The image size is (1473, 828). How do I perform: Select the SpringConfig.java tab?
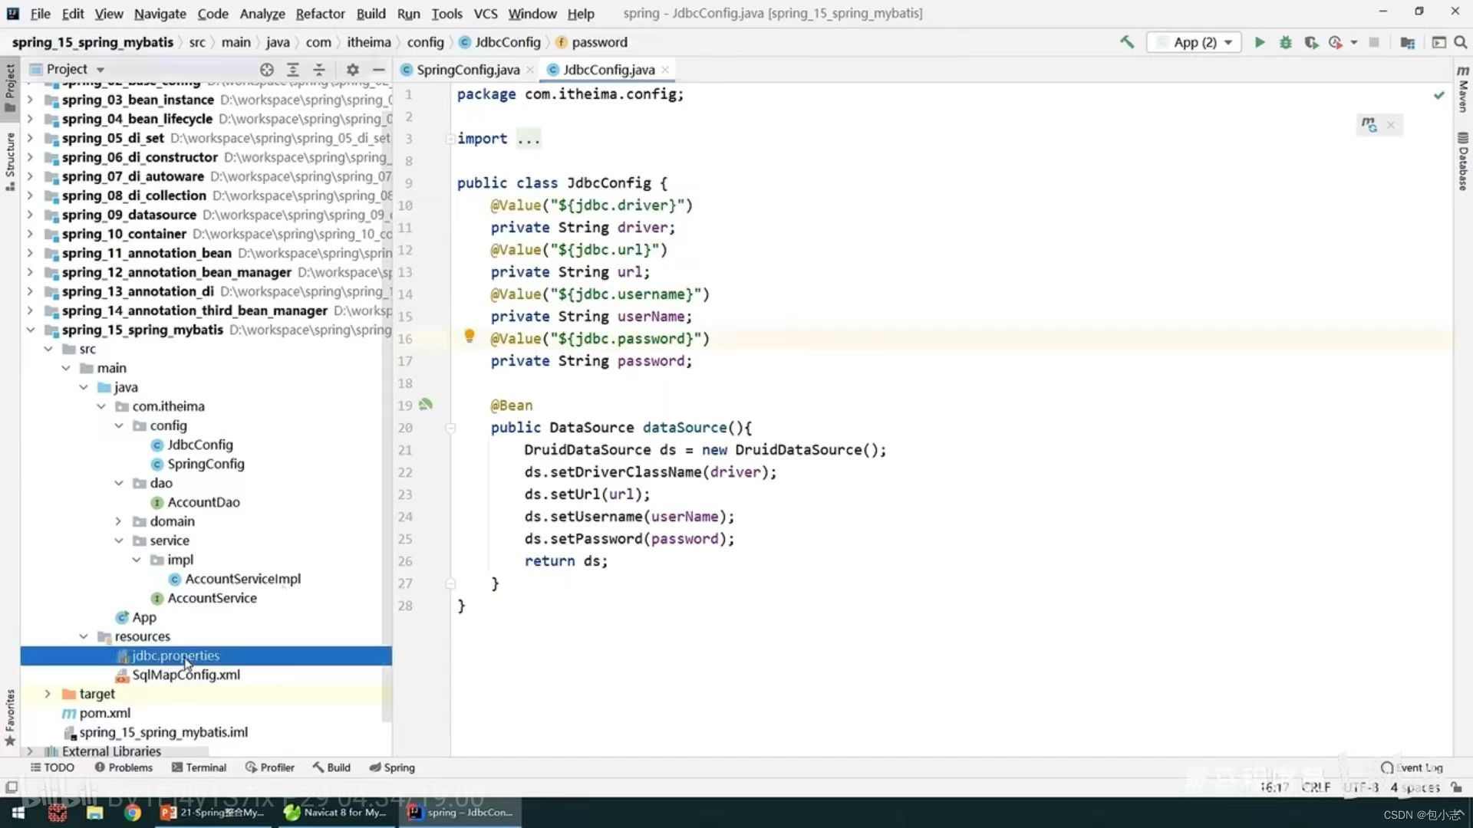[467, 69]
